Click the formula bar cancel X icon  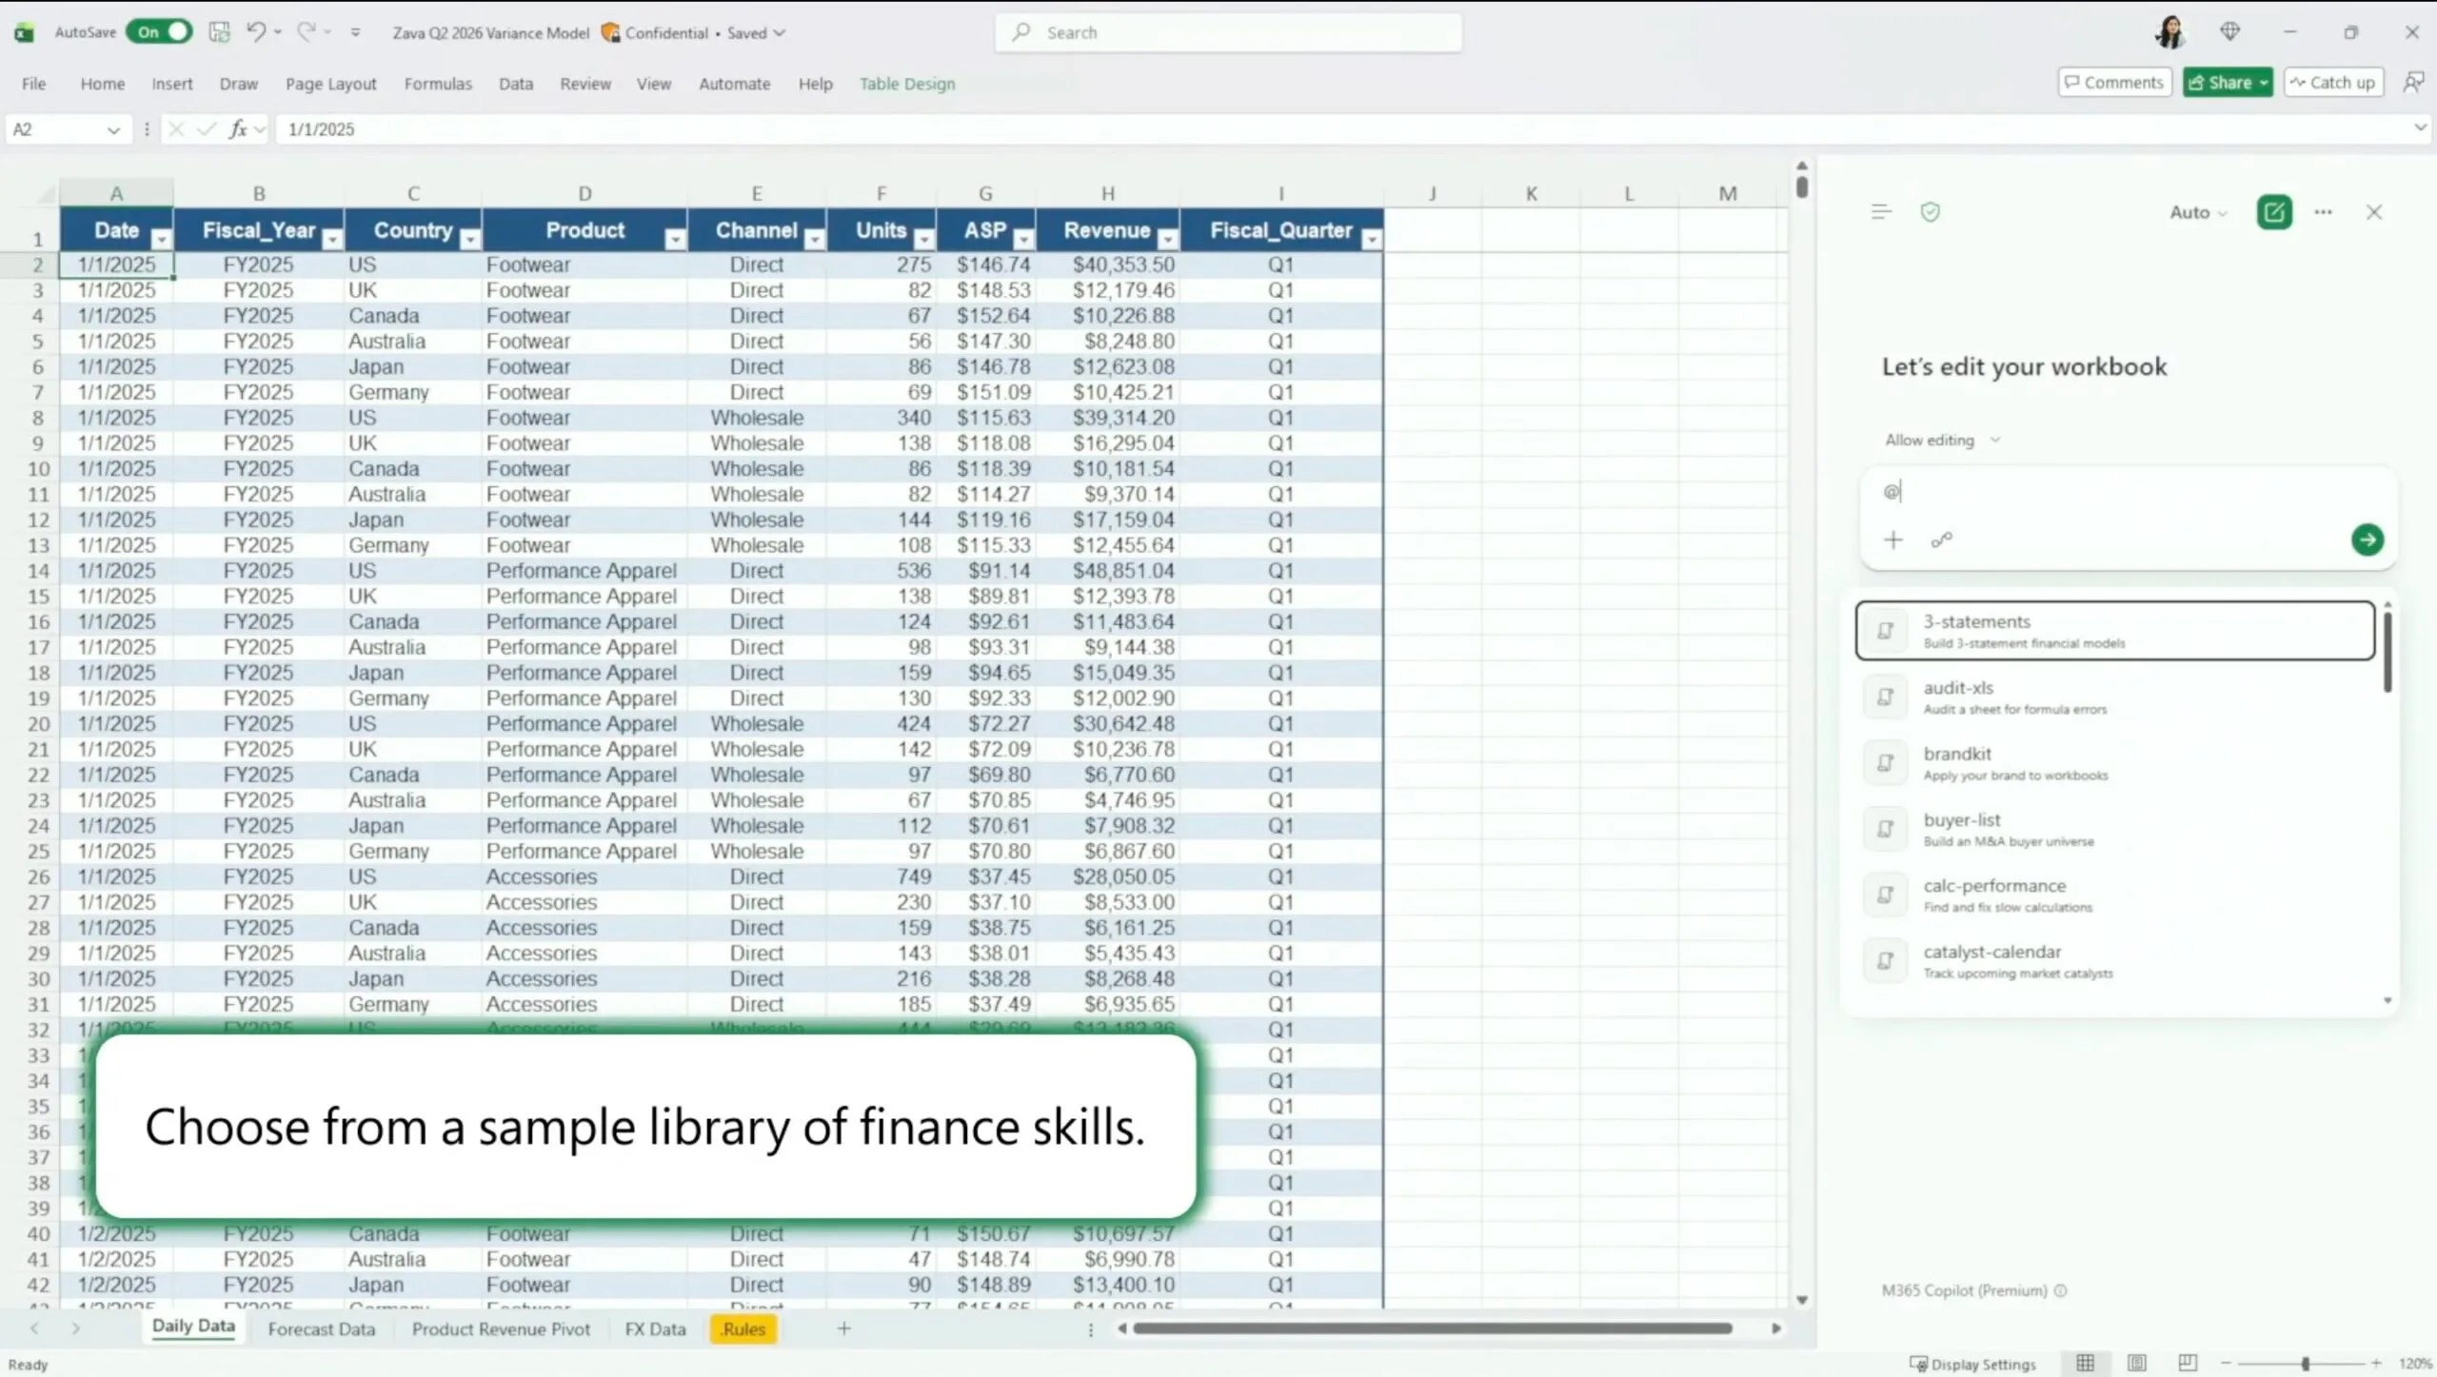point(176,129)
